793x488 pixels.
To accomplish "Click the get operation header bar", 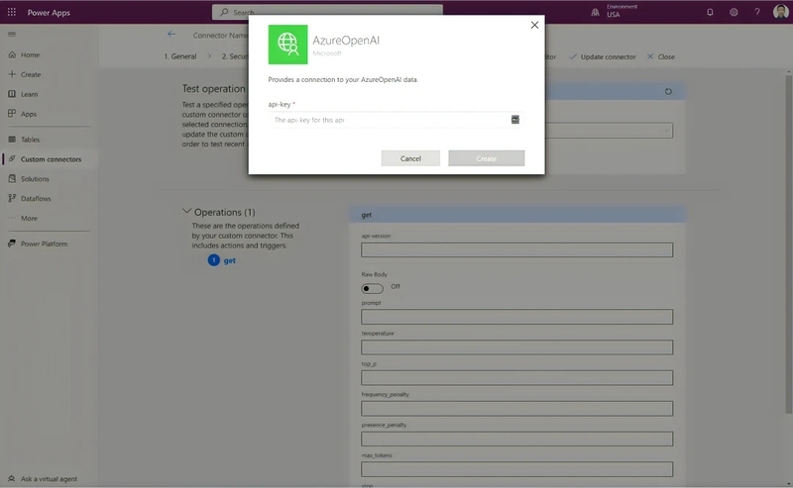I will pos(516,215).
